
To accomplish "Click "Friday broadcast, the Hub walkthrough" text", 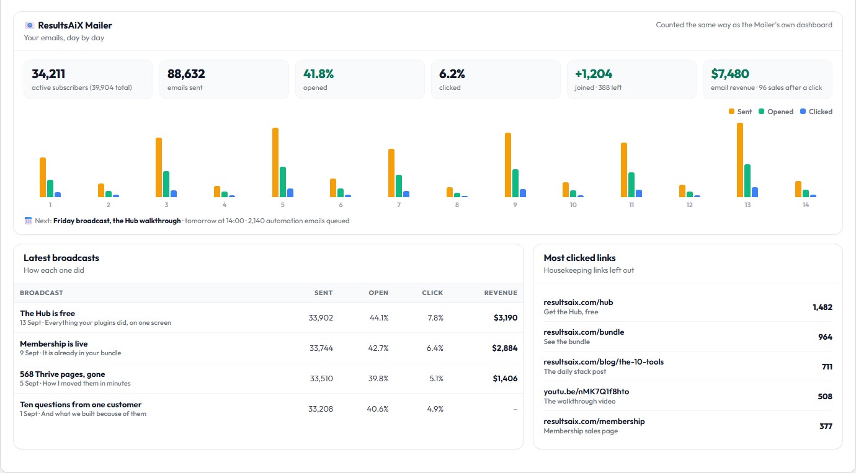I will point(117,221).
